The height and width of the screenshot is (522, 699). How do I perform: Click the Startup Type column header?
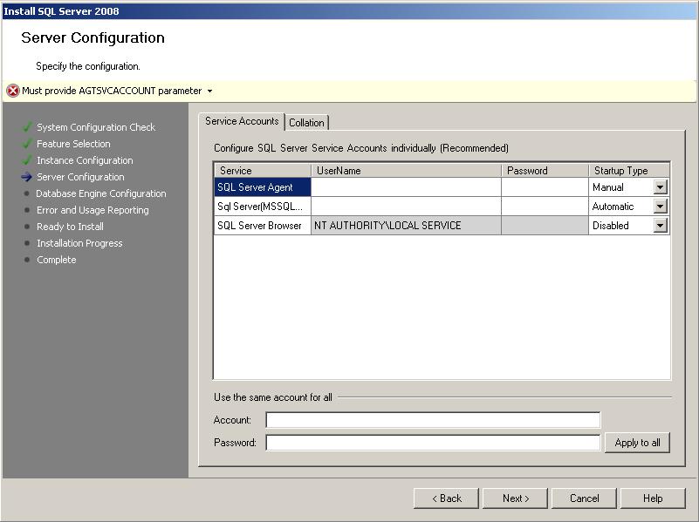[x=629, y=171]
